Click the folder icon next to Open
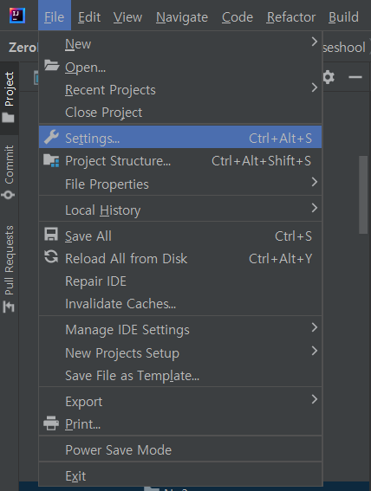Screen dimensions: 371x491 click(x=51, y=66)
